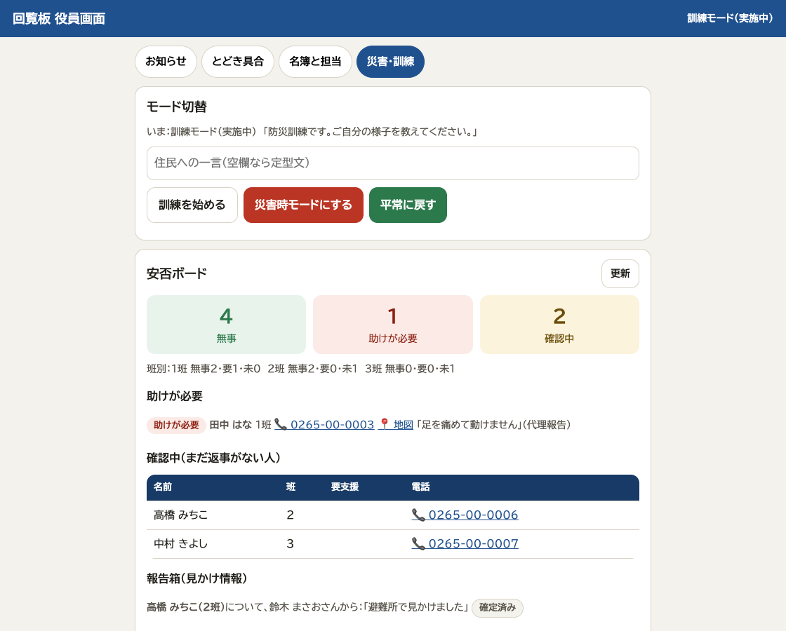
Task: Select the 確認中 count card showing 2
Action: pyautogui.click(x=559, y=325)
